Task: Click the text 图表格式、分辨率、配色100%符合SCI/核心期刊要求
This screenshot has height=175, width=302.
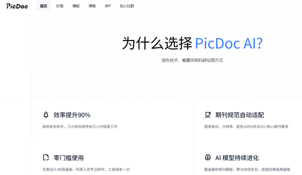Action: point(246,127)
